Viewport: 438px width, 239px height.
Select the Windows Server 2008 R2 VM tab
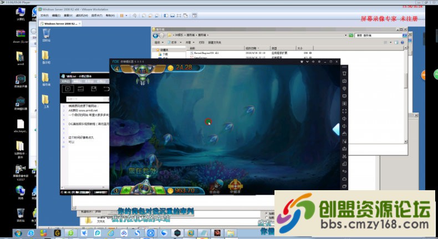60,24
